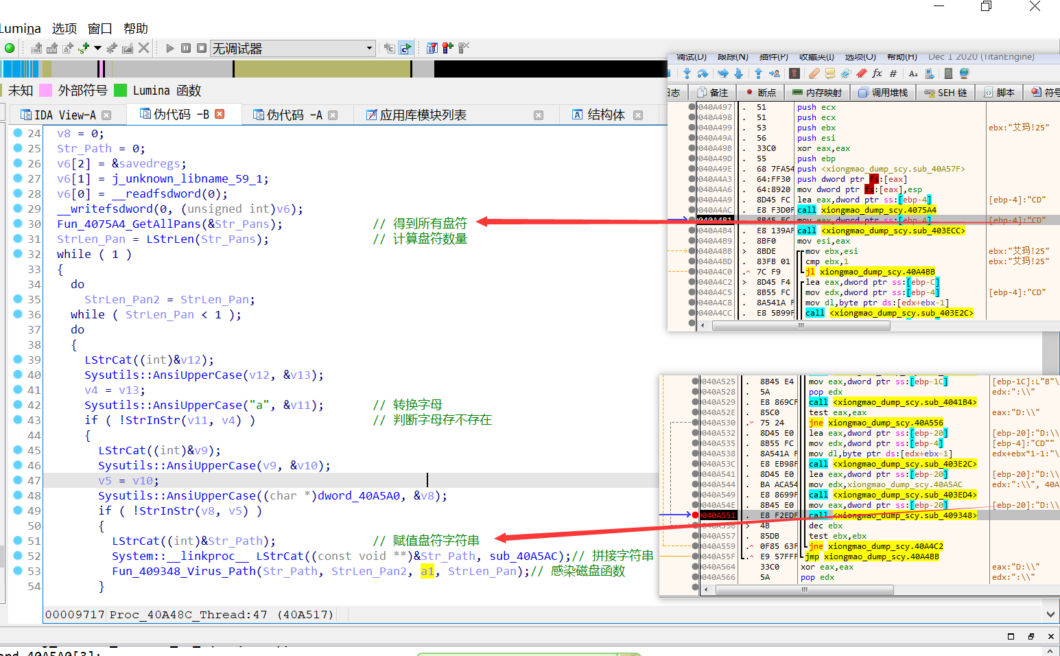Screen dimensions: 1060x656
Task: Click the x64dbg step over curved arrow icon
Action: coord(703,73)
